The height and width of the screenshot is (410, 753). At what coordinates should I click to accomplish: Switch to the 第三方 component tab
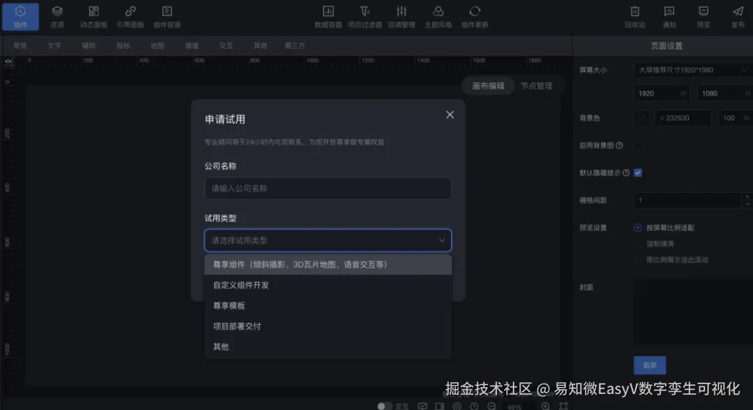[294, 45]
